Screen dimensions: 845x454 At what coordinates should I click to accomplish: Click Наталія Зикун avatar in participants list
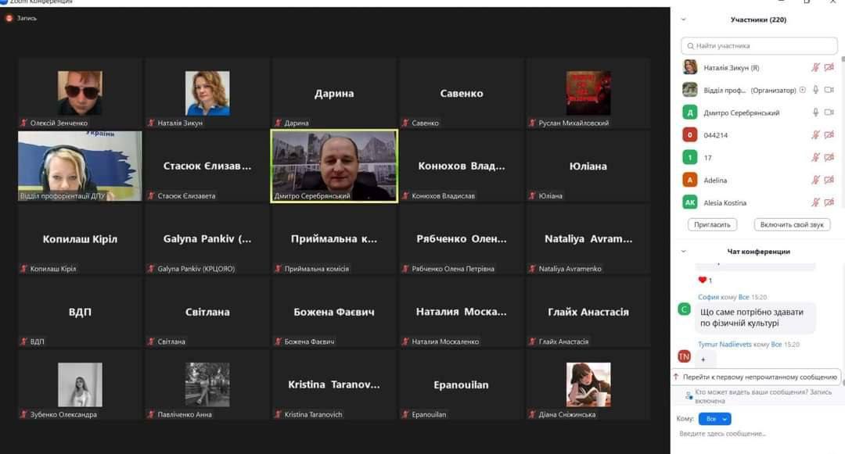coord(690,67)
